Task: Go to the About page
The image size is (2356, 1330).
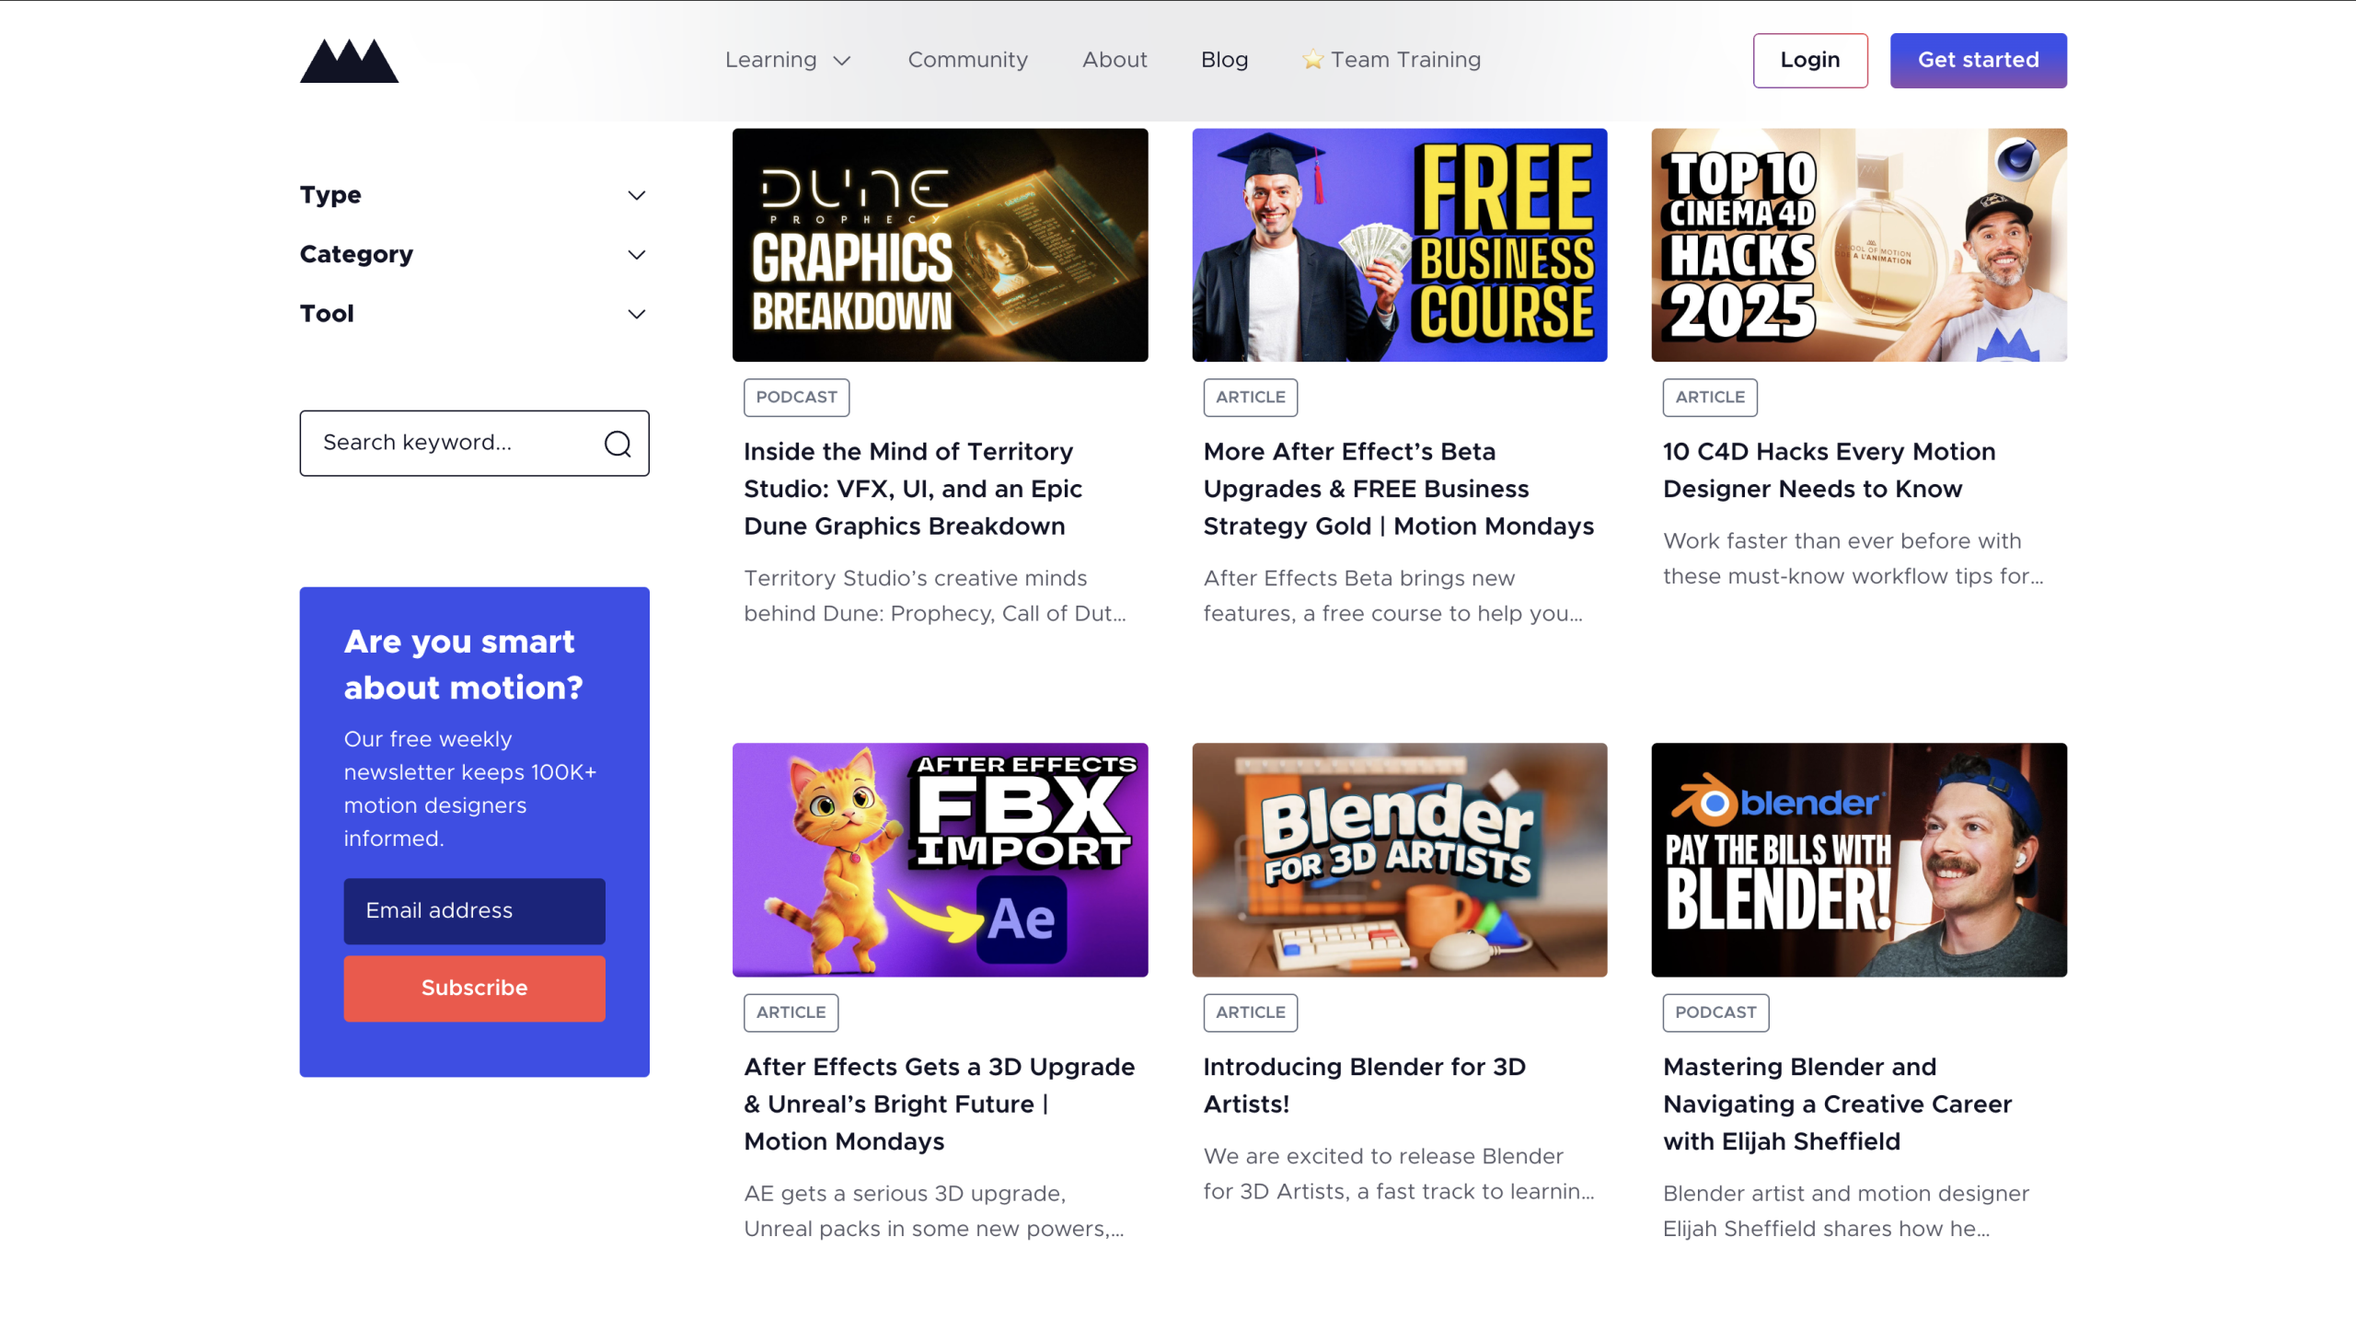Action: 1114,60
